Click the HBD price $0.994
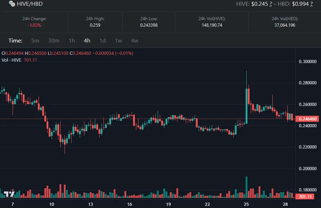This screenshot has width=321, height=208. coord(300,4)
